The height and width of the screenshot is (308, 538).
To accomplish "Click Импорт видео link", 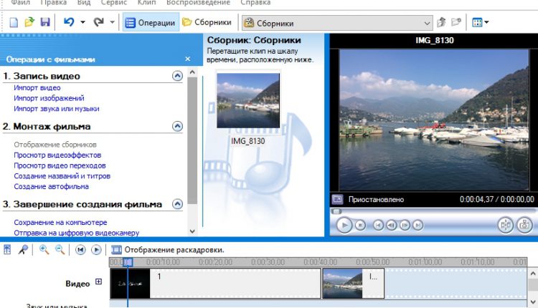I will pos(37,87).
